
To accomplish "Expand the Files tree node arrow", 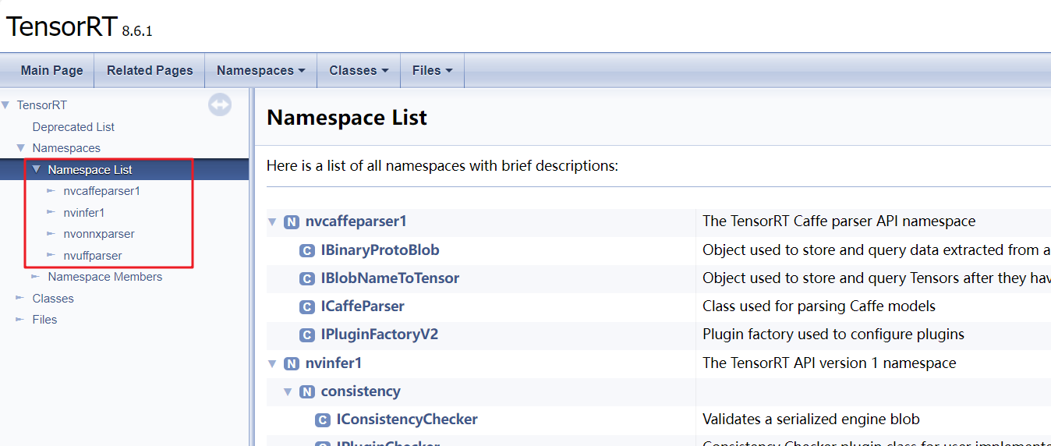I will [x=21, y=319].
